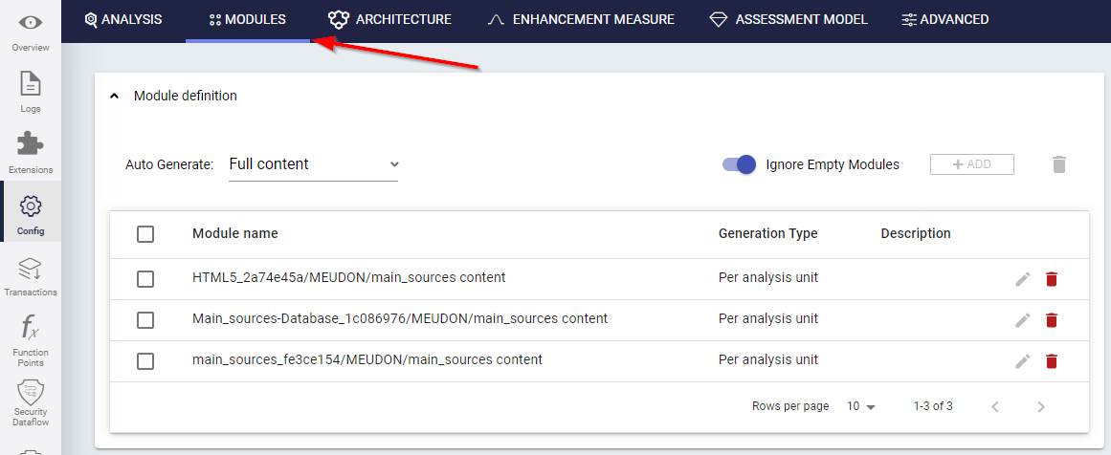Open the Function Points icon
The width and height of the screenshot is (1111, 455).
tap(30, 328)
